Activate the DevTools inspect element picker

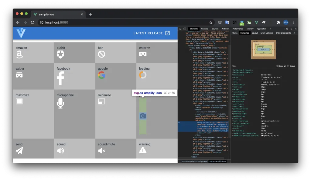coord(180,29)
